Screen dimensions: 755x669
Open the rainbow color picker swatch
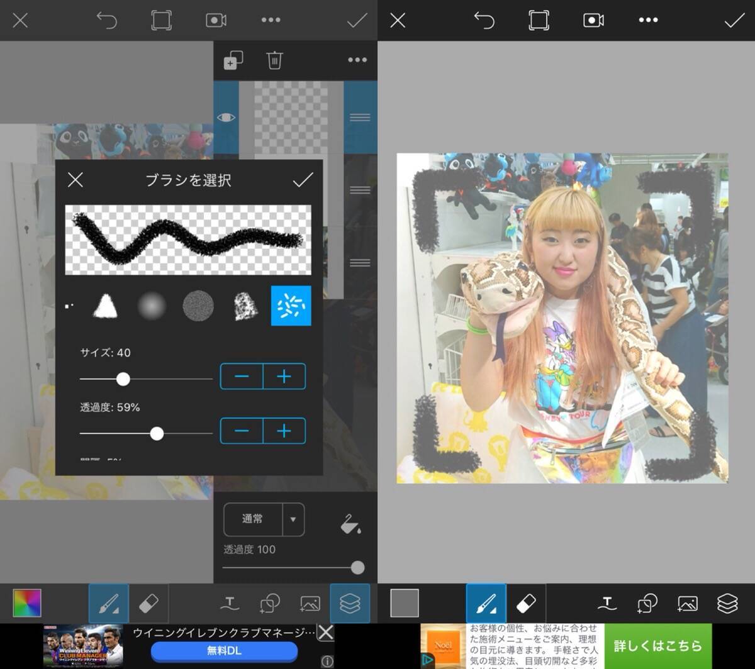tap(27, 603)
